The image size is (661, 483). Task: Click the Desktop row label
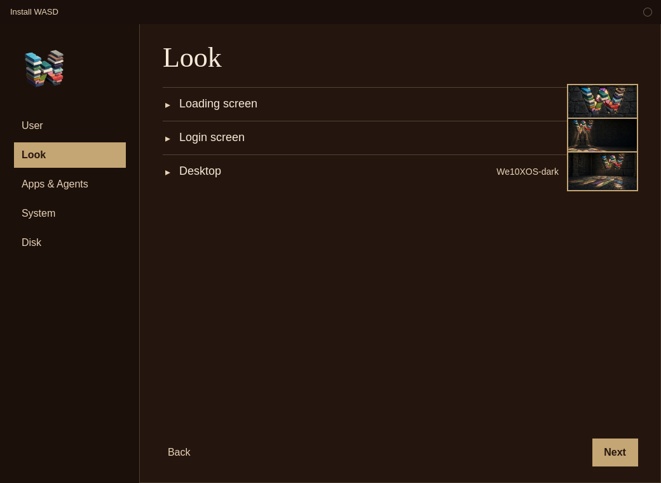200,171
